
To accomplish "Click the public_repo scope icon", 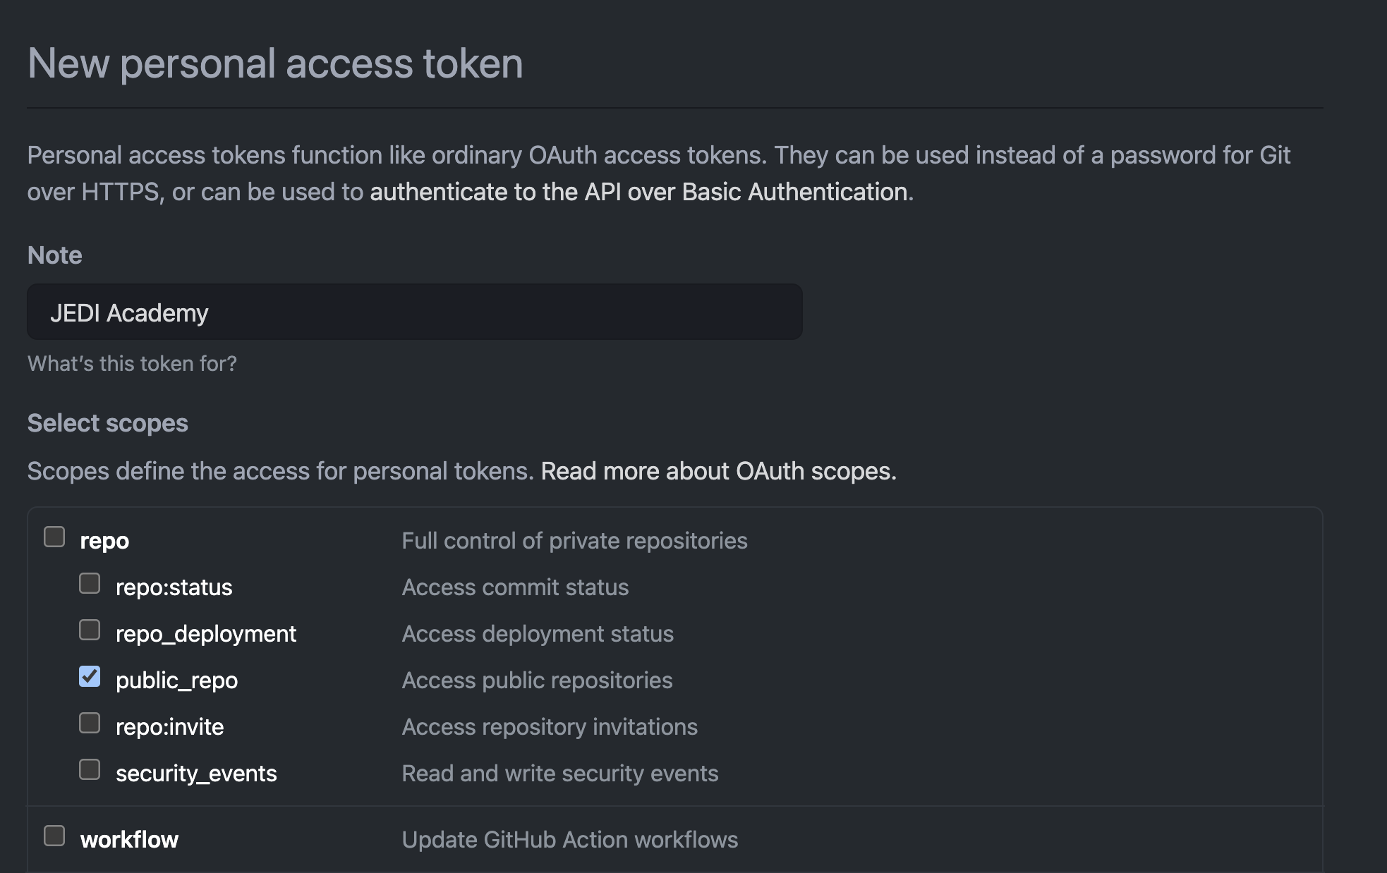I will point(88,678).
